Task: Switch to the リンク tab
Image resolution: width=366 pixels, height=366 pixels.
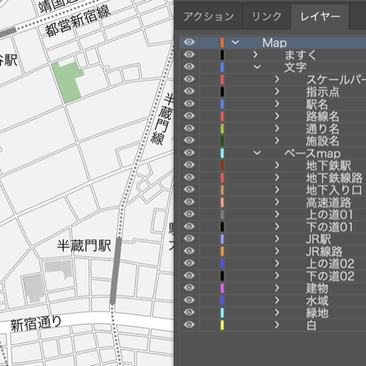Action: pyautogui.click(x=267, y=17)
